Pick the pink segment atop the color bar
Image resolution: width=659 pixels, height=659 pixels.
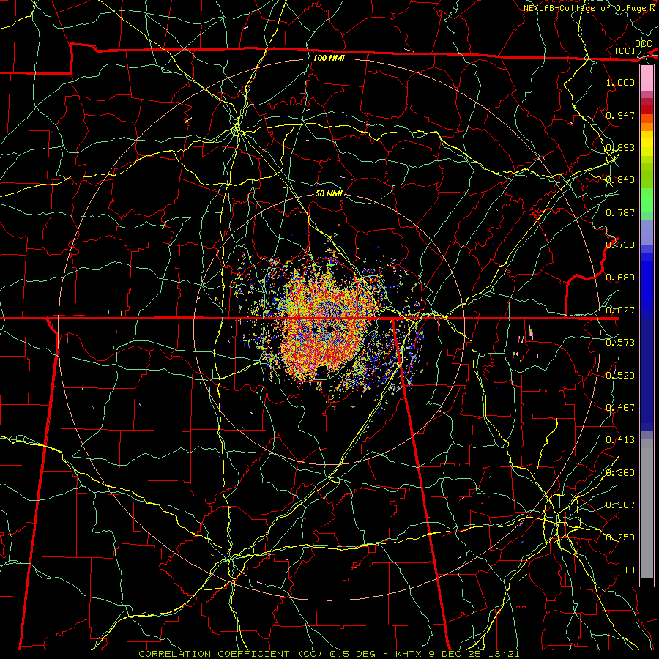[647, 78]
